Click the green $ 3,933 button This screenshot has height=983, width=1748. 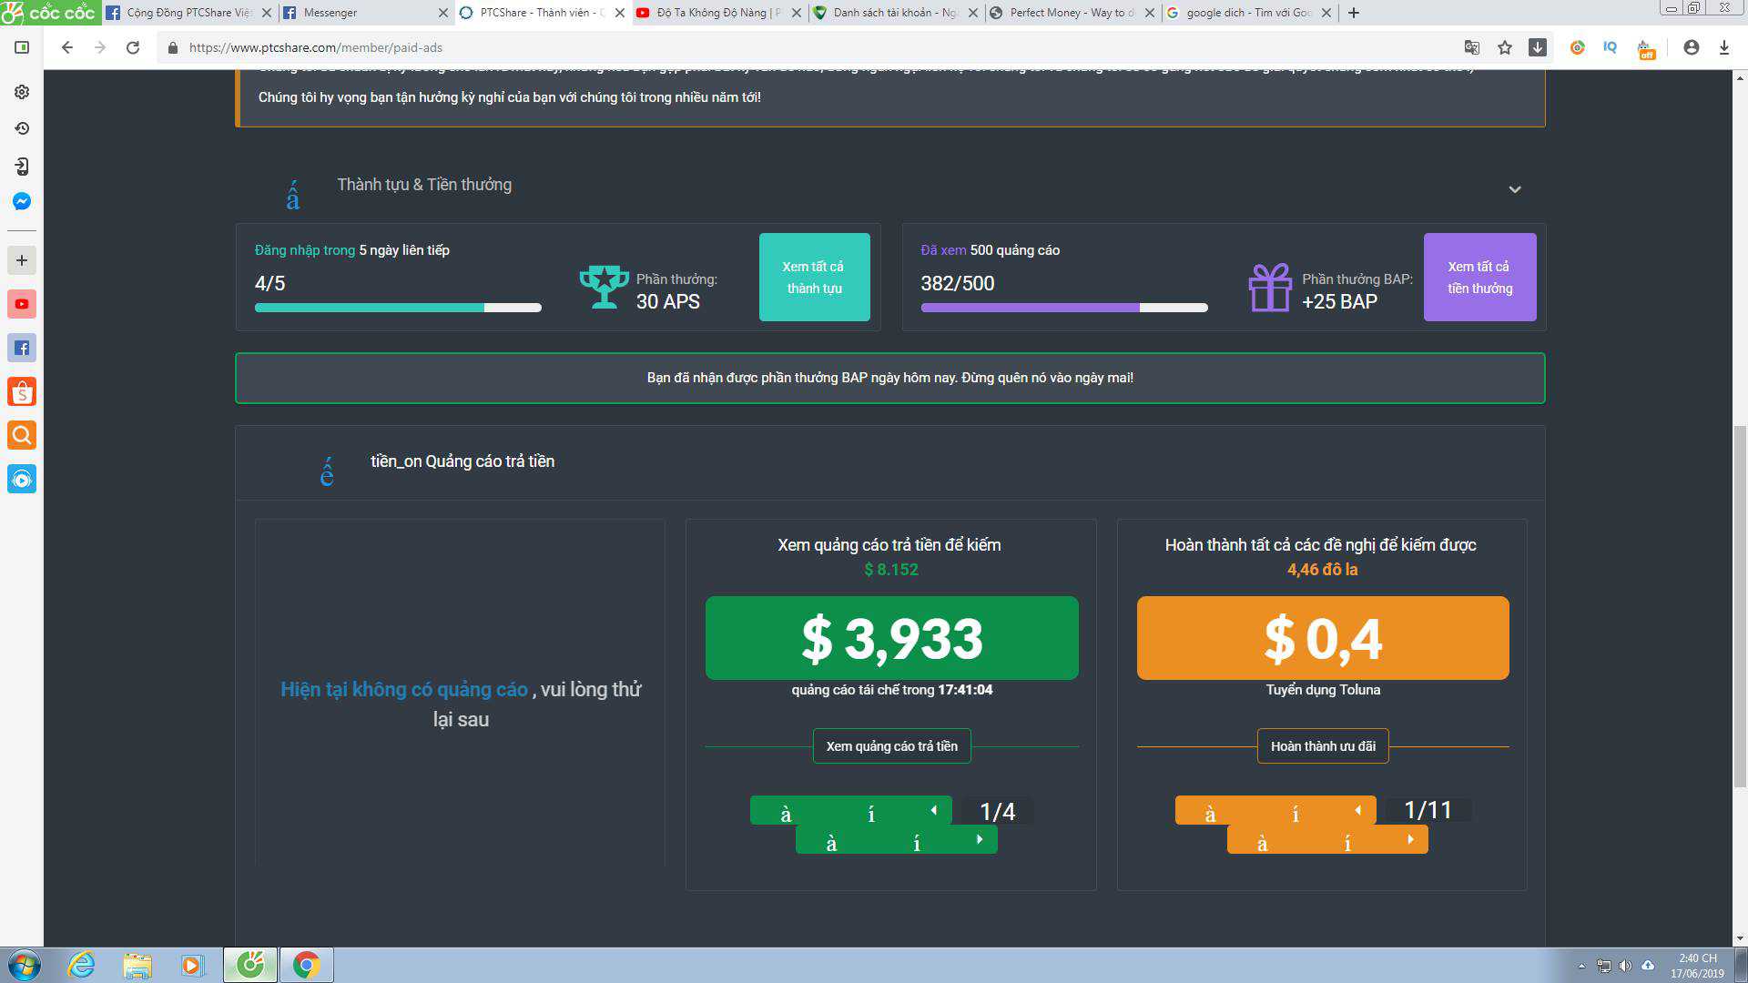(x=892, y=638)
